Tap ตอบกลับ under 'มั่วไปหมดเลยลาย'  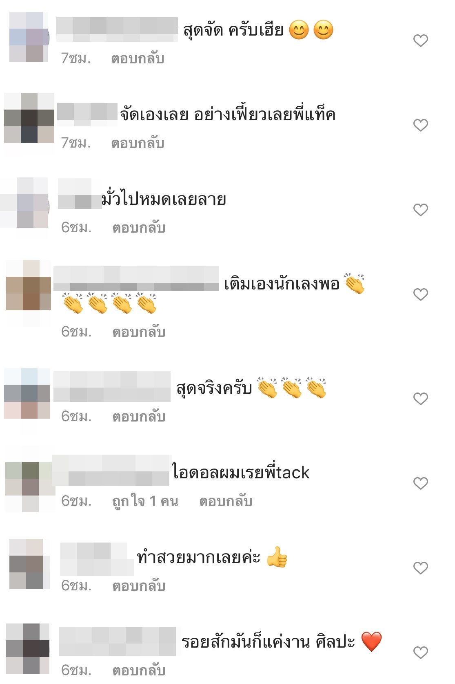(x=139, y=228)
